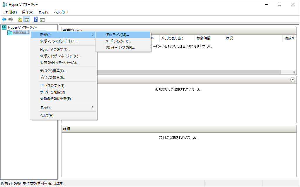Click status bar text 仮想マシンの新規作成ウィザードを表示します。
Viewport: 300px width, 187px height.
tap(33, 183)
